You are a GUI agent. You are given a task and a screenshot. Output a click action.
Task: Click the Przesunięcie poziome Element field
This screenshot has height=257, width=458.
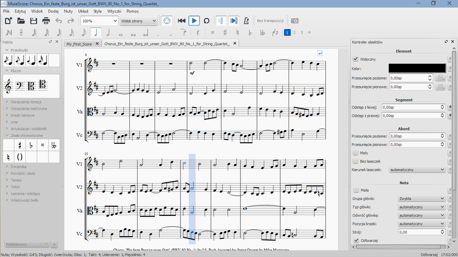pos(411,78)
